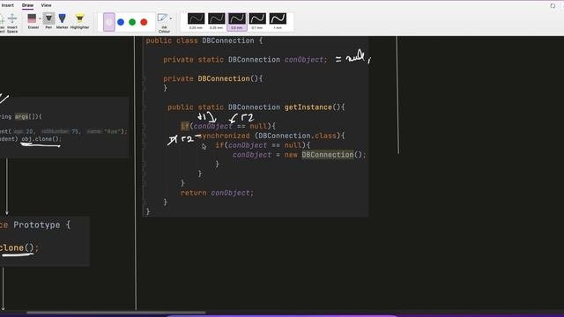Pick the white ink colour swatch
The height and width of the screenshot is (317, 564).
pyautogui.click(x=109, y=22)
